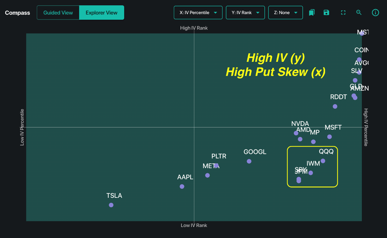
Task: Click the save chart icon
Action: click(326, 13)
